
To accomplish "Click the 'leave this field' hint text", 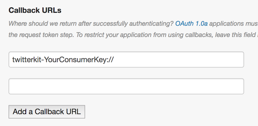I will pyautogui.click(x=233, y=35).
